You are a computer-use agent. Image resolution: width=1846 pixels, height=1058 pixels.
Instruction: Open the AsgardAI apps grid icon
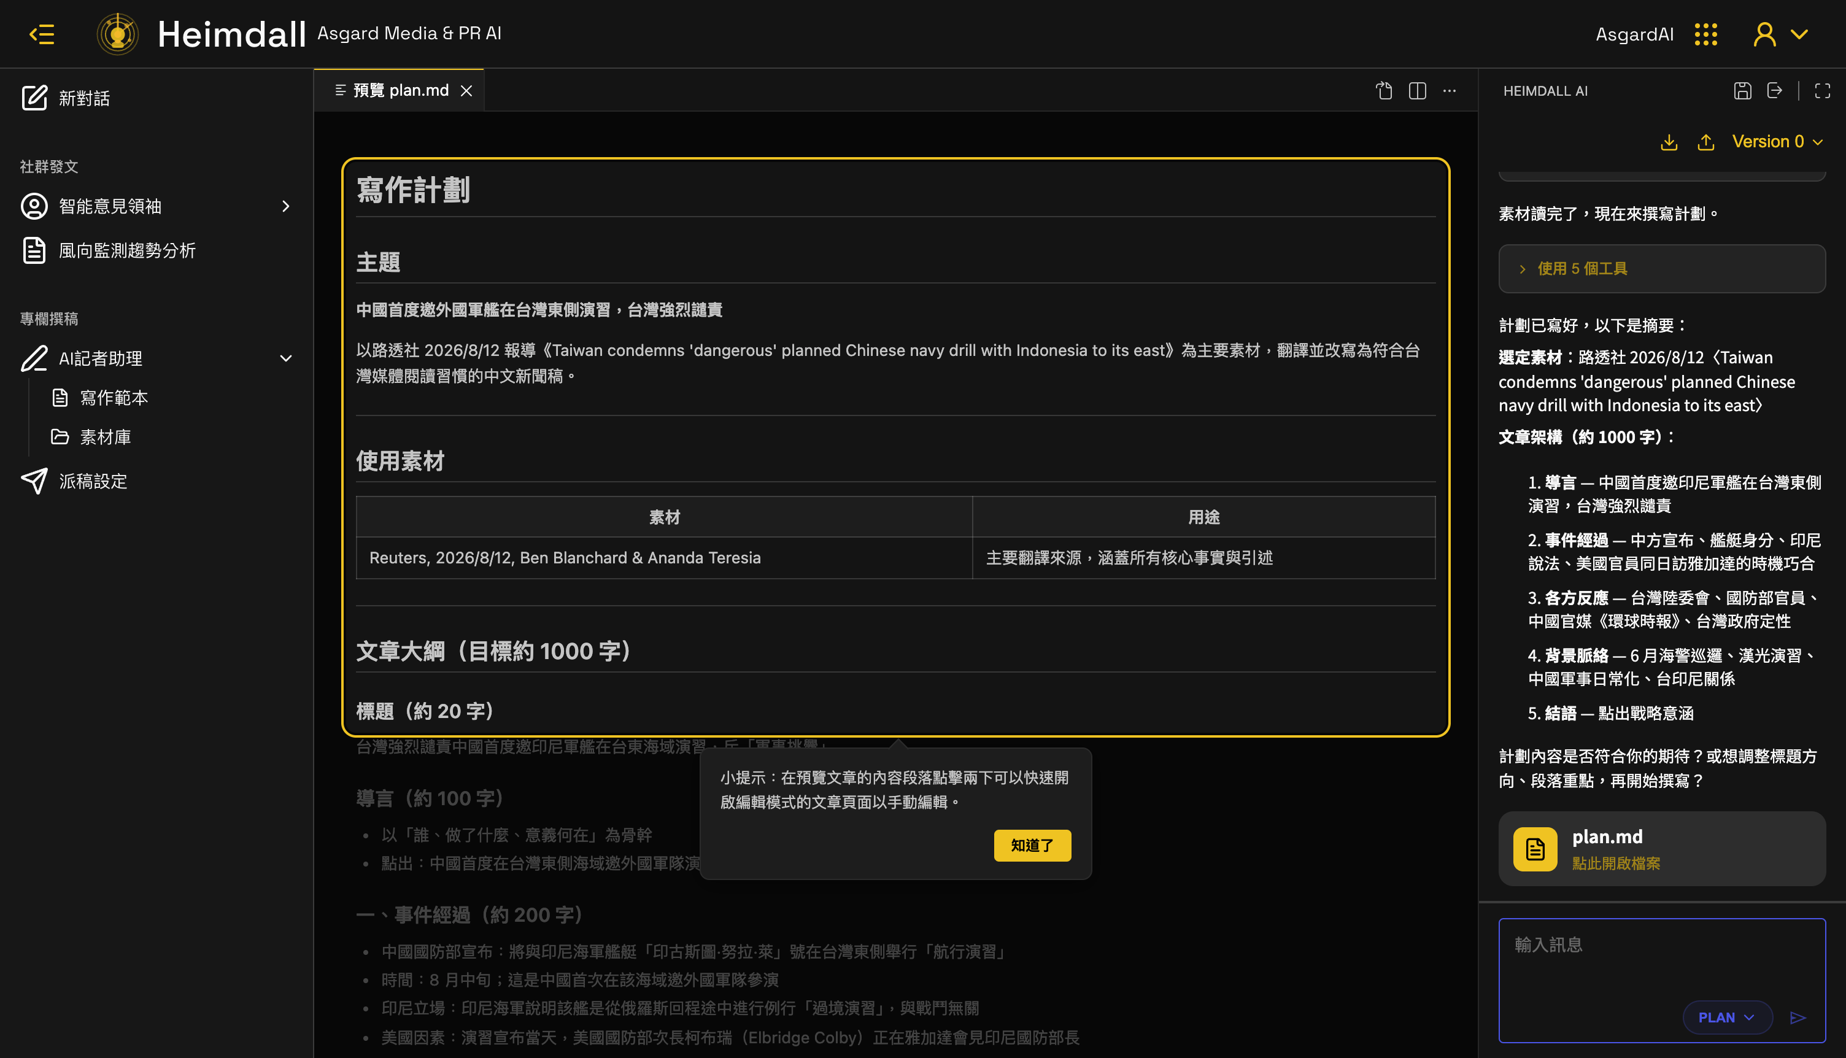pyautogui.click(x=1706, y=34)
